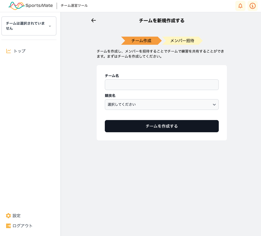Click the gear icon beside 設定
Image resolution: width=261 pixels, height=236 pixels.
coord(8,216)
